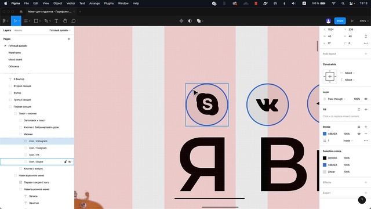Open stroke position Inside dropdown
Viewport: 371px width, 209px height.
click(x=348, y=140)
